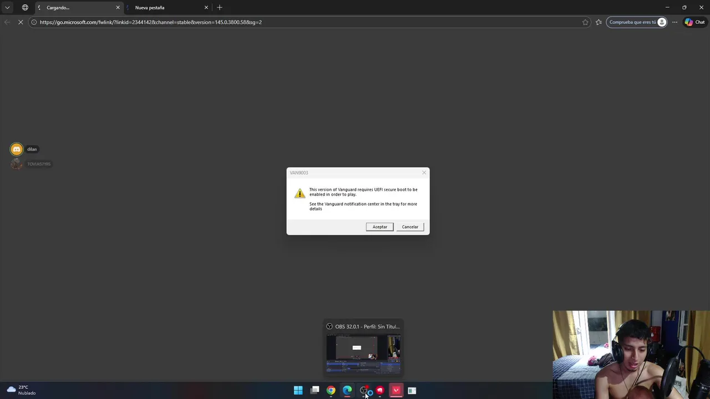
Task: Open Copilot Chat button
Action: tap(694, 22)
